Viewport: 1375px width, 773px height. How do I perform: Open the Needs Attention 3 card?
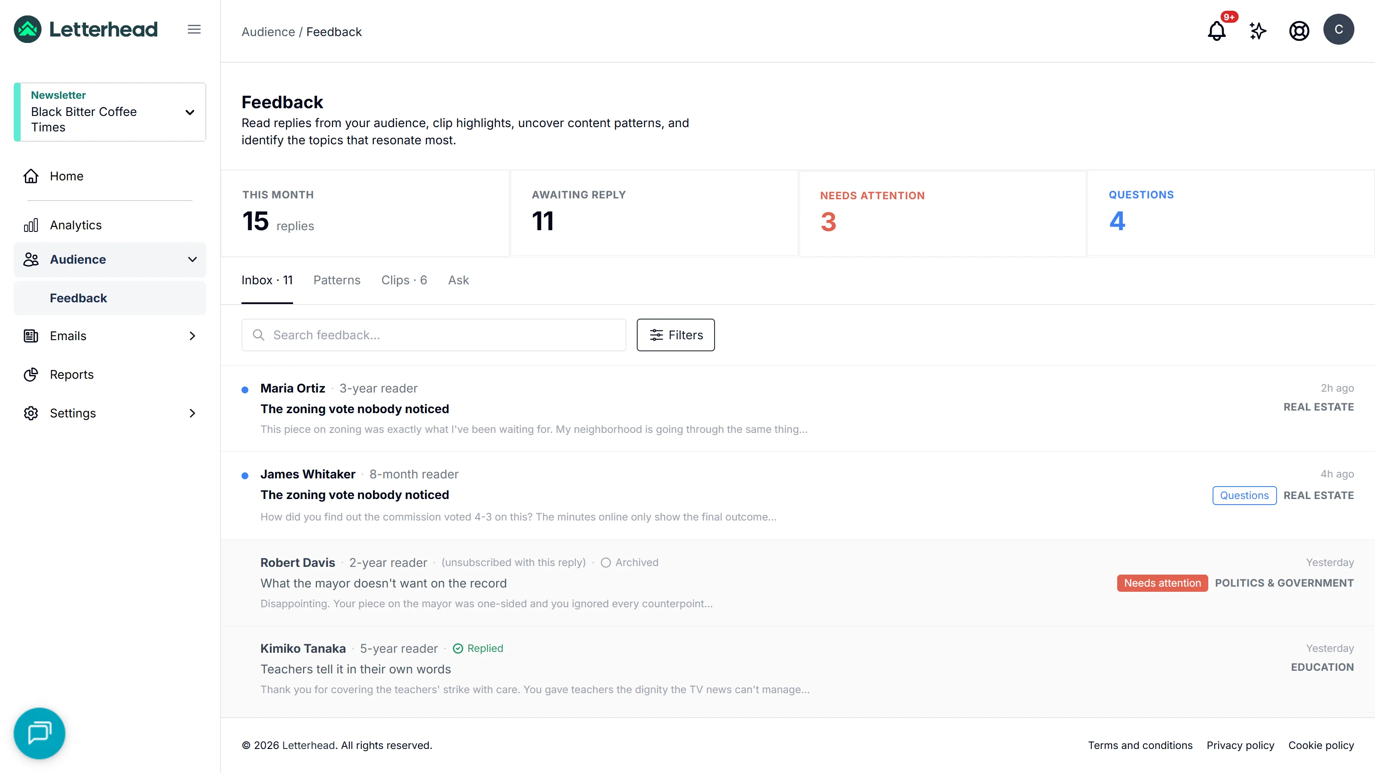pos(943,213)
